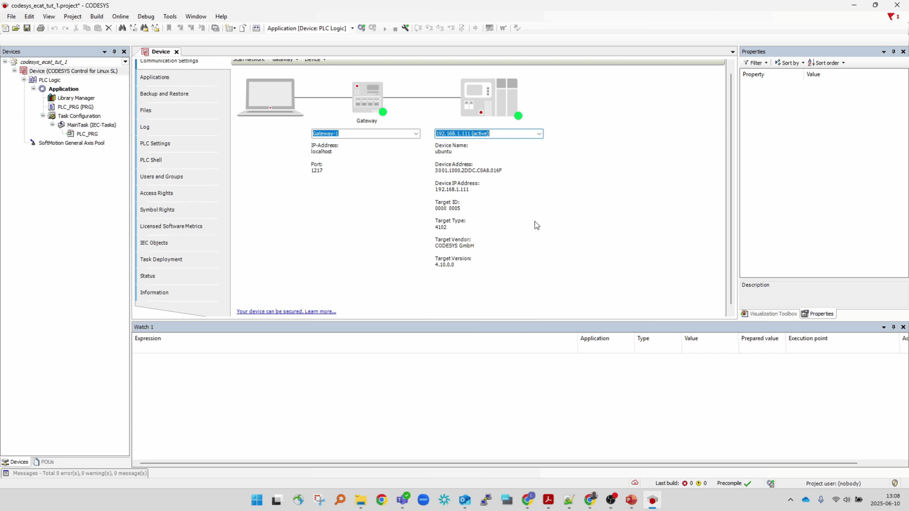909x511 pixels.
Task: Toggle auto-hide on the Watch 1 panel
Action: [x=894, y=326]
